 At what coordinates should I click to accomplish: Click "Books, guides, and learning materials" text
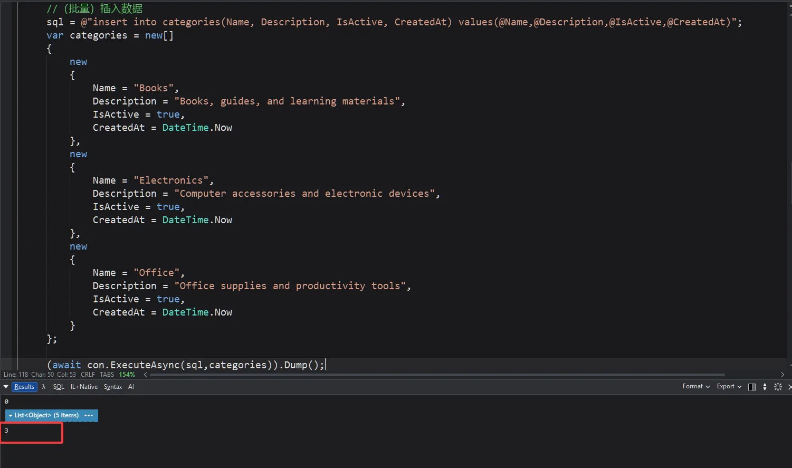(287, 101)
